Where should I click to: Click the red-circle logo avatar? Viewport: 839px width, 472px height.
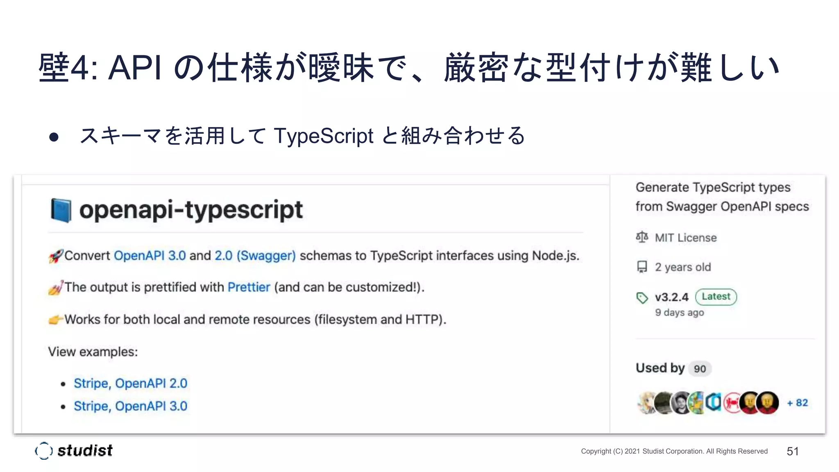732,403
